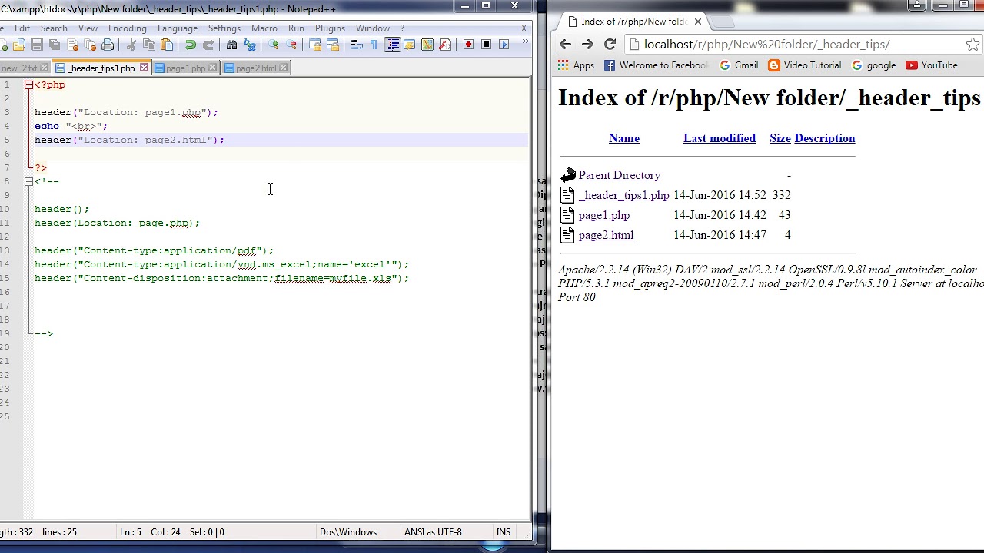The image size is (984, 553).
Task: Show the Function List panel
Action: click(445, 45)
